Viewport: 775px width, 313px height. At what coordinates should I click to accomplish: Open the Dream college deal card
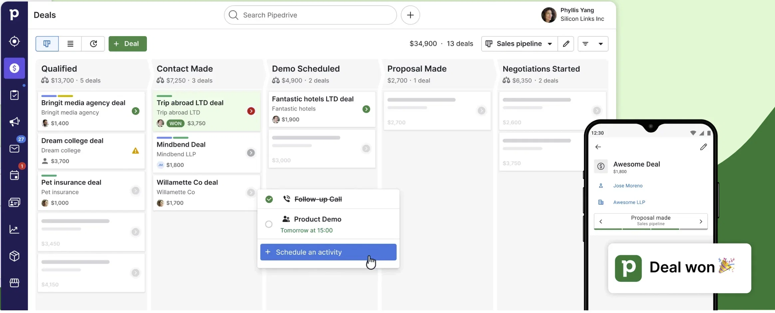(91, 151)
